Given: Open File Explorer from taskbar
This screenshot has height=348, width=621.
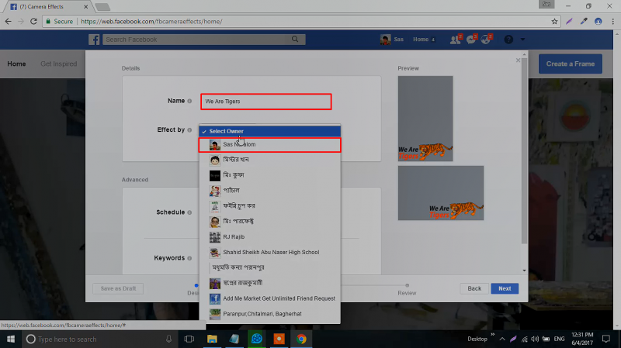Looking at the screenshot, I should (212, 339).
